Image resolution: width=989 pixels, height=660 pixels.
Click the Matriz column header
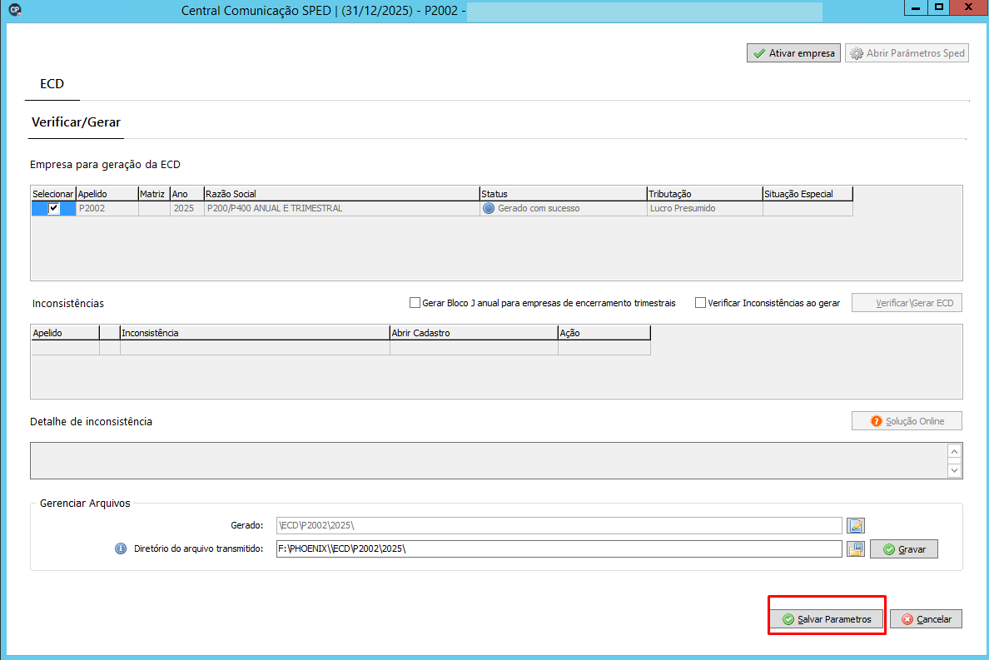click(x=155, y=194)
